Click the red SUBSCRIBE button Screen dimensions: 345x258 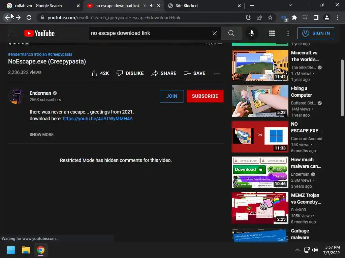point(205,96)
